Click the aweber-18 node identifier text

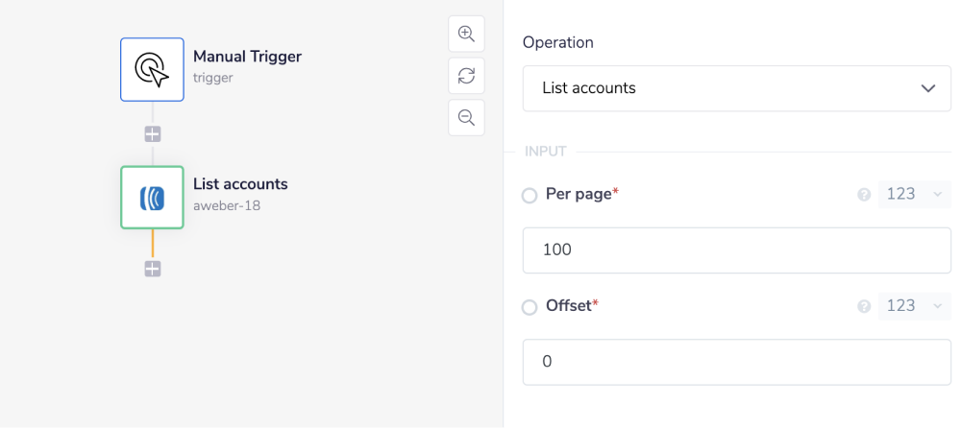(x=227, y=205)
